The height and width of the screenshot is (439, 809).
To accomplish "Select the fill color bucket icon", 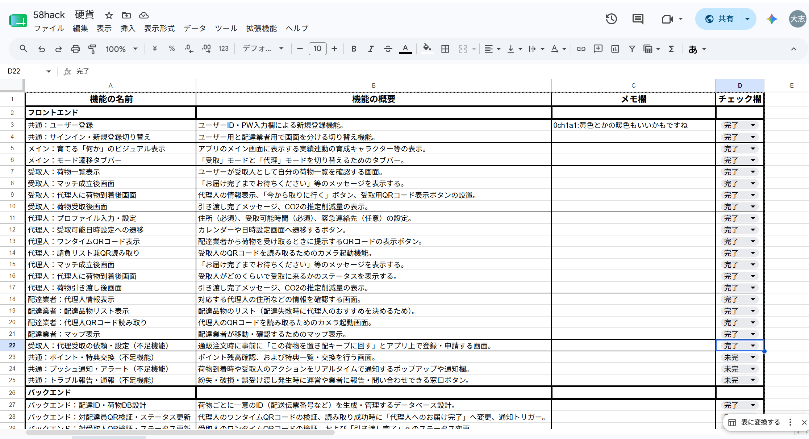I will [427, 49].
